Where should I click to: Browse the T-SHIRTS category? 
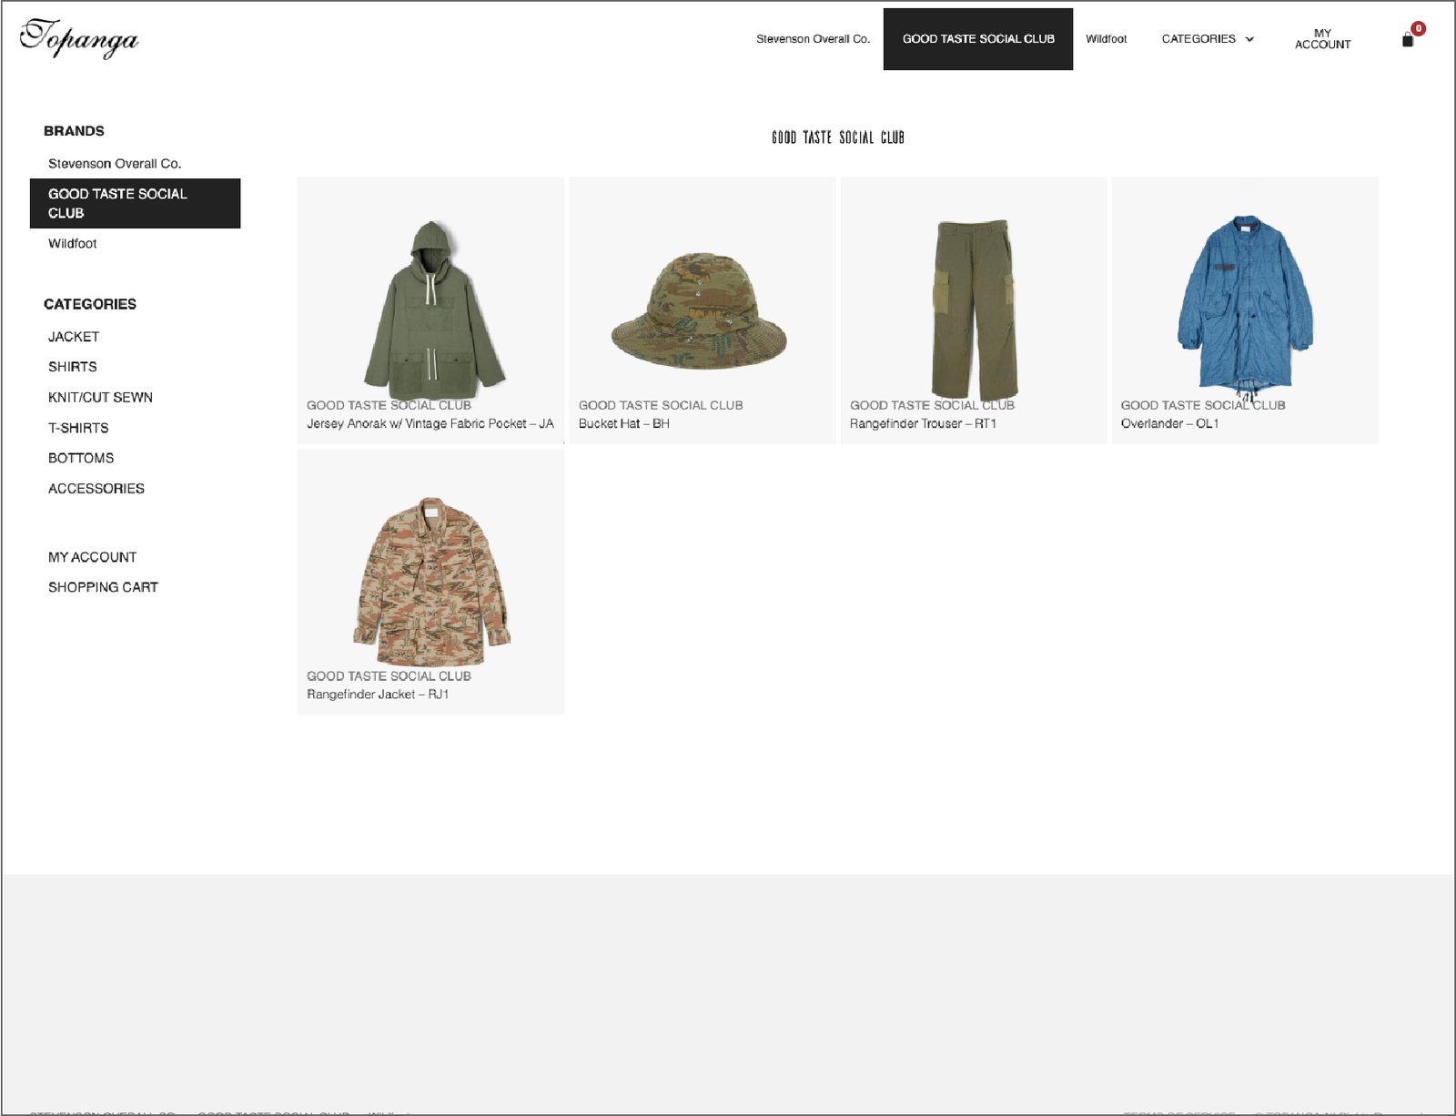coord(78,428)
